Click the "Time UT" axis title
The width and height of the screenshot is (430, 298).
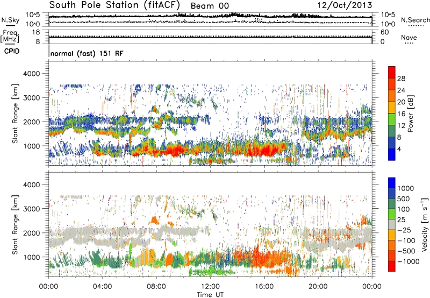pyautogui.click(x=210, y=295)
